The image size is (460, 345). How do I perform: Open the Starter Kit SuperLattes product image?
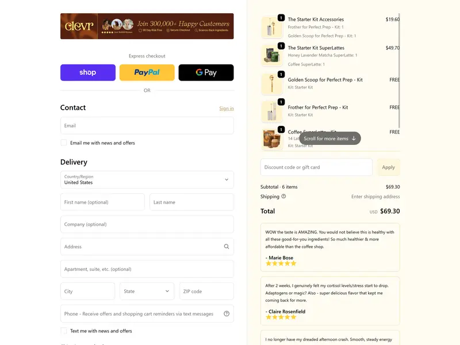[271, 55]
